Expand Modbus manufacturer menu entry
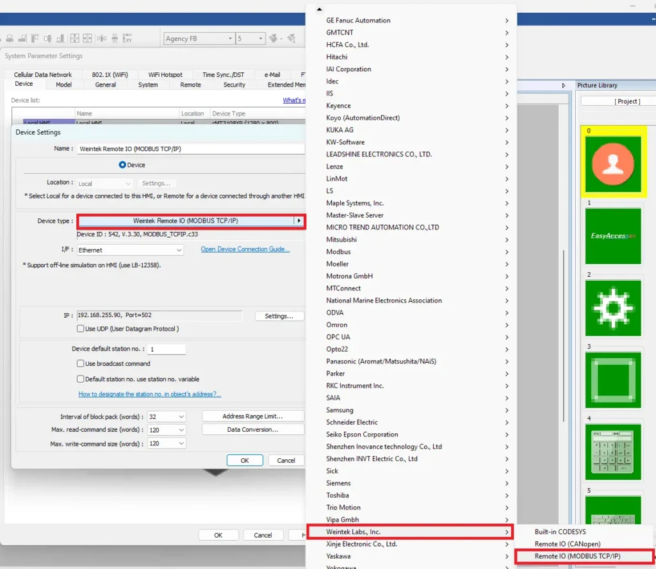 [x=410, y=252]
